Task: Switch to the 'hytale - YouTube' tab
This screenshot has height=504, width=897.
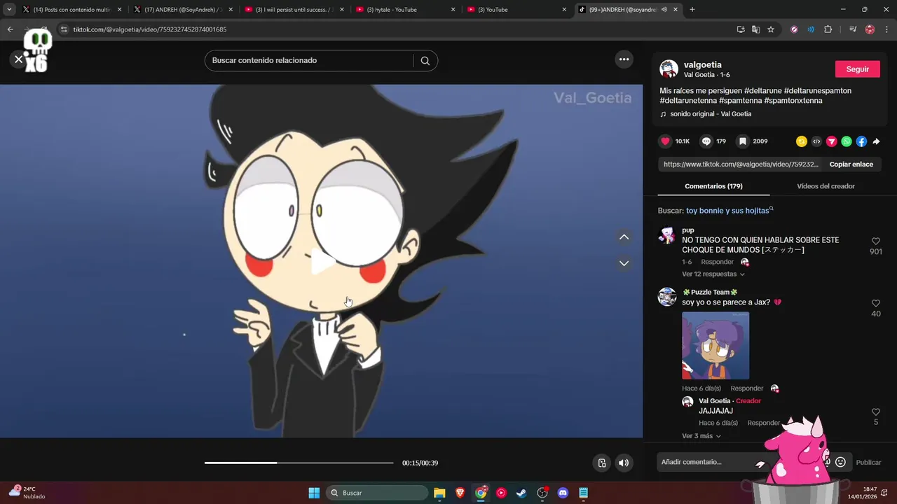Action: point(406,10)
